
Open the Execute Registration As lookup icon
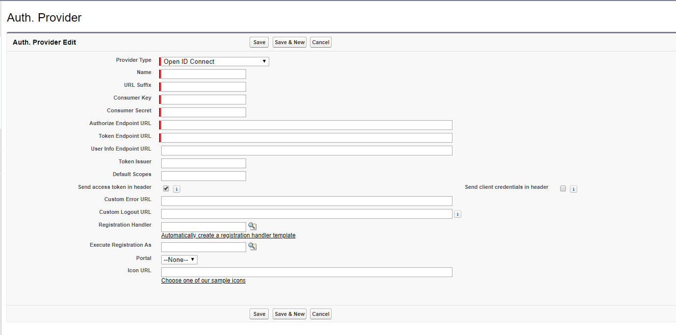click(x=252, y=246)
